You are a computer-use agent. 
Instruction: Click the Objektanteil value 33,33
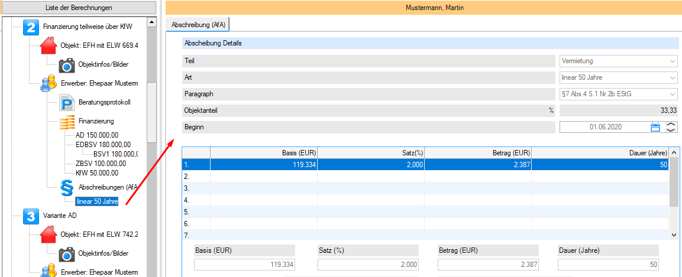click(619, 110)
